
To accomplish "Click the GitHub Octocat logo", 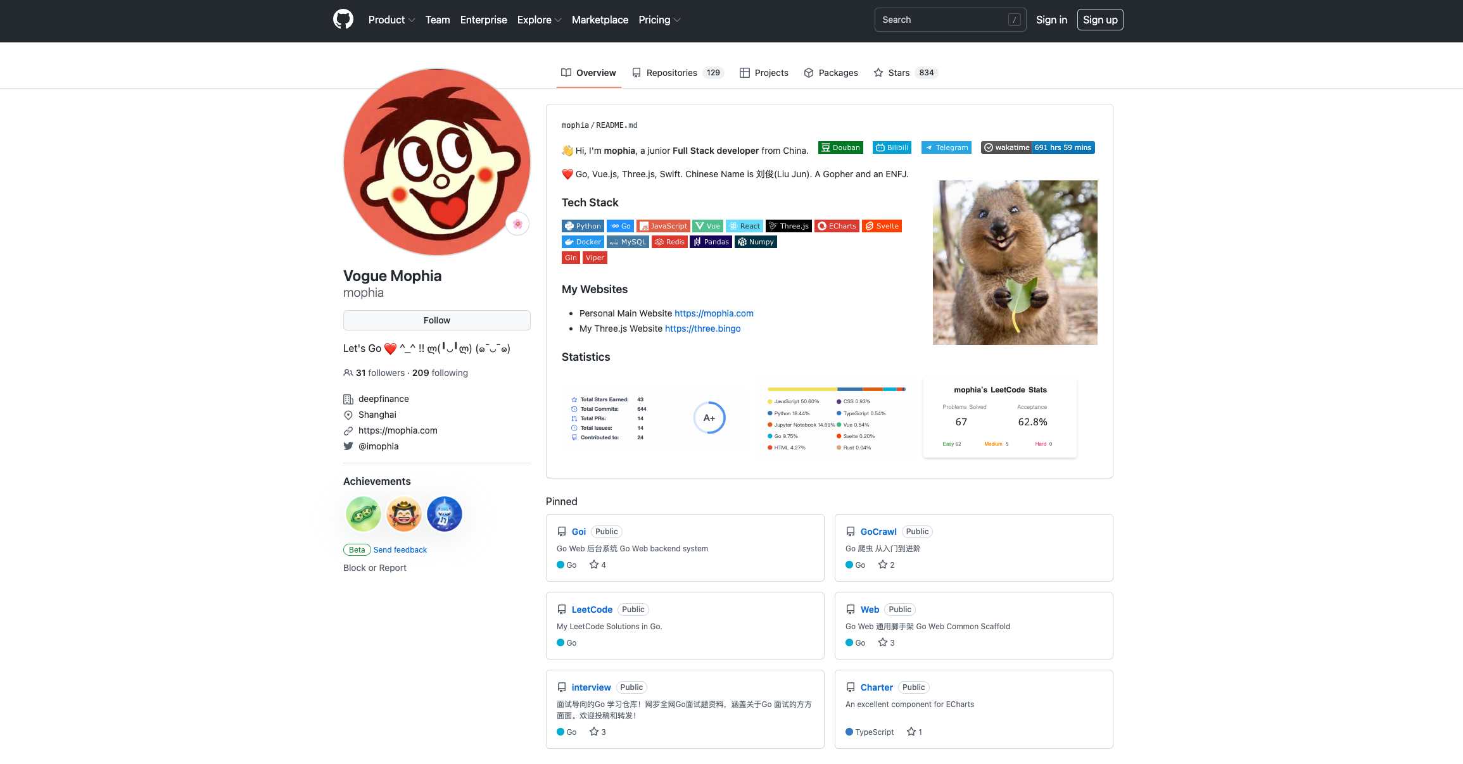I will [x=343, y=20].
